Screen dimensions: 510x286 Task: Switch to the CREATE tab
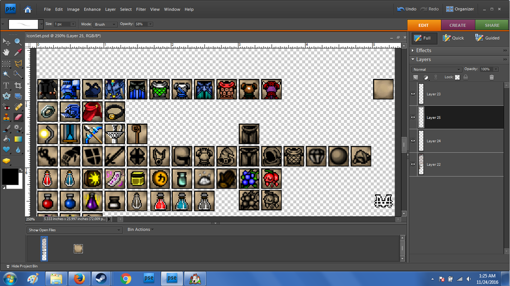click(x=458, y=25)
